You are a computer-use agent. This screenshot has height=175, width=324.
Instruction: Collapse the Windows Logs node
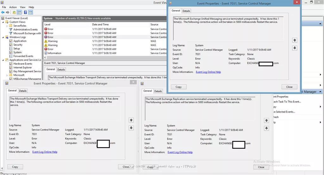pos(3,37)
